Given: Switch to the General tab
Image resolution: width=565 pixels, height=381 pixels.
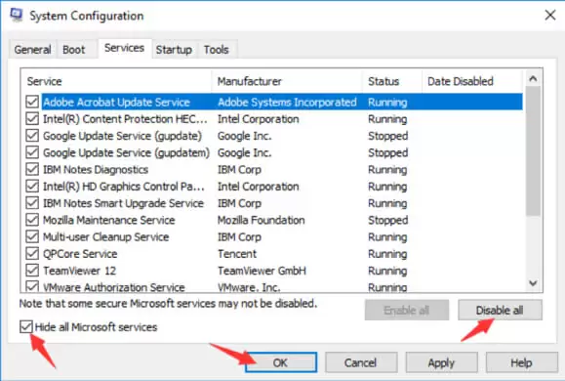Looking at the screenshot, I should 32,50.
